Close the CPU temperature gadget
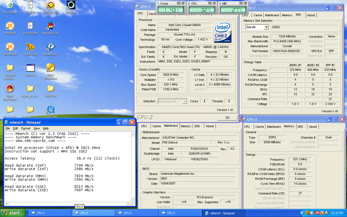The height and width of the screenshot is (217, 347). pos(214,3)
